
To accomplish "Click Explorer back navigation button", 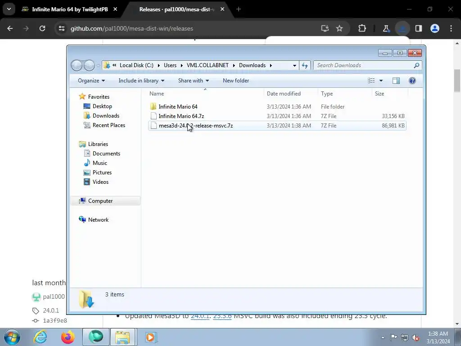I will point(77,65).
